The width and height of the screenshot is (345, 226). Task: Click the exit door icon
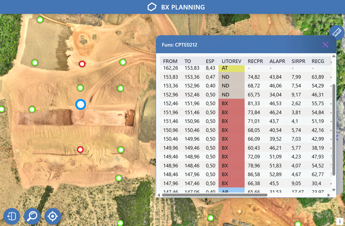click(12, 216)
